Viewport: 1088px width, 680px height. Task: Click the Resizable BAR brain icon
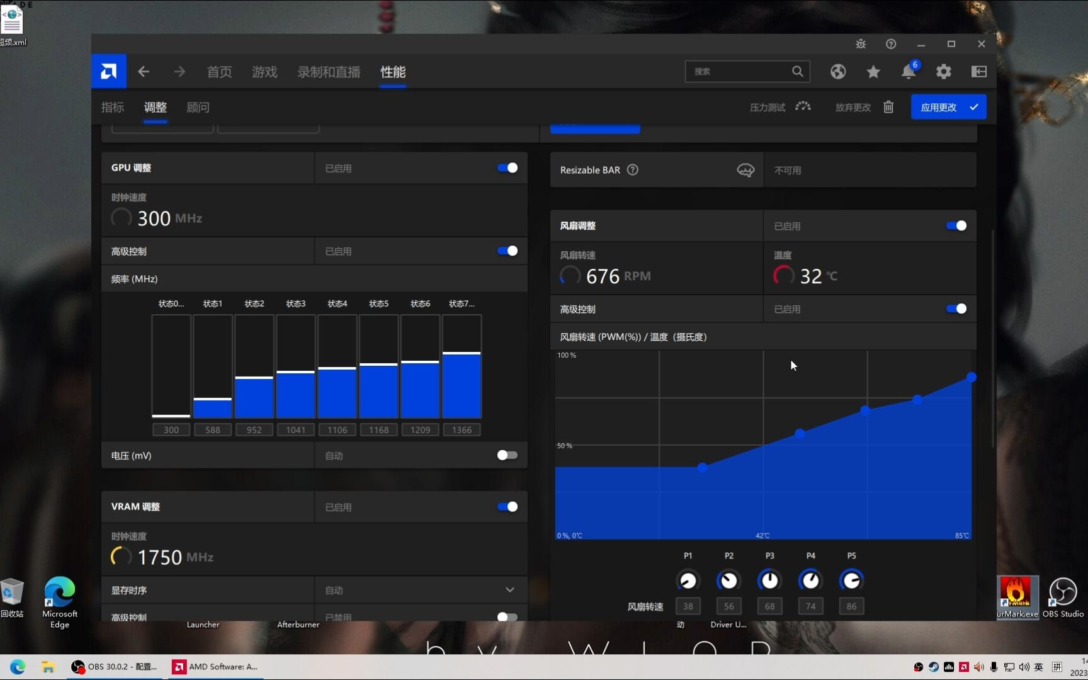(x=745, y=170)
